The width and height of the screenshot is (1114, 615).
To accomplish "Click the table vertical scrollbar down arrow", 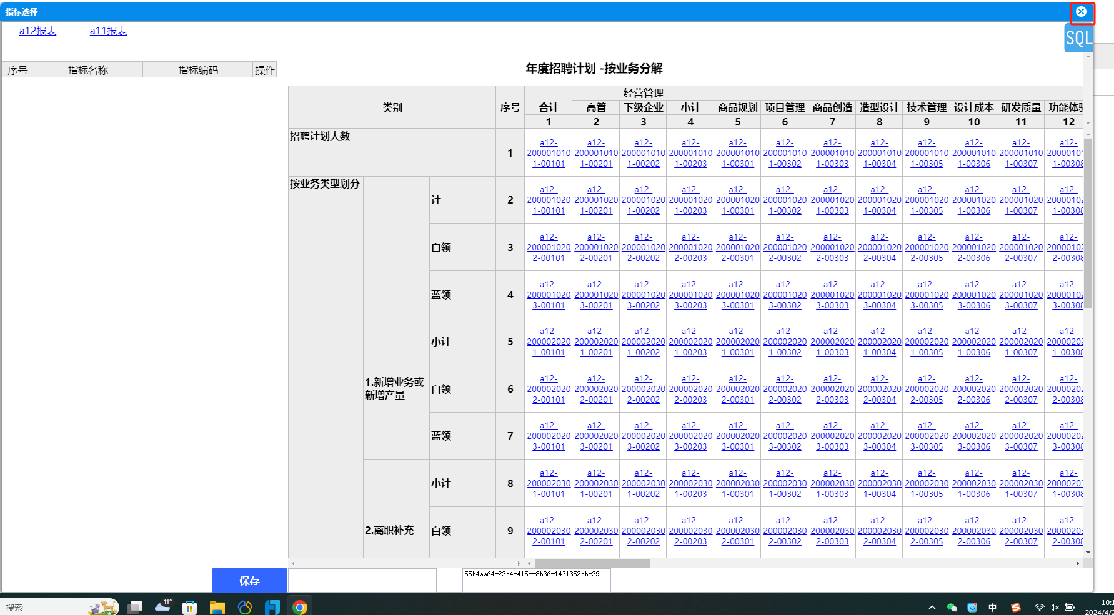I will tap(1088, 552).
